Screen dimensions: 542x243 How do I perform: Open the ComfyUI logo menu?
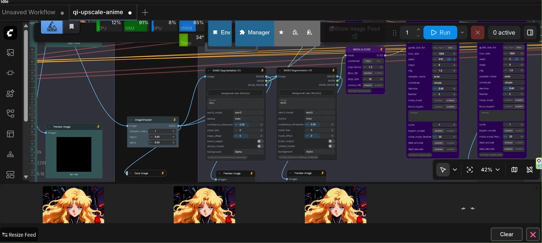pos(10,32)
